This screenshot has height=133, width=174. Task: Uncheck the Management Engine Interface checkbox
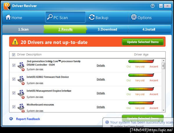tap(14, 93)
